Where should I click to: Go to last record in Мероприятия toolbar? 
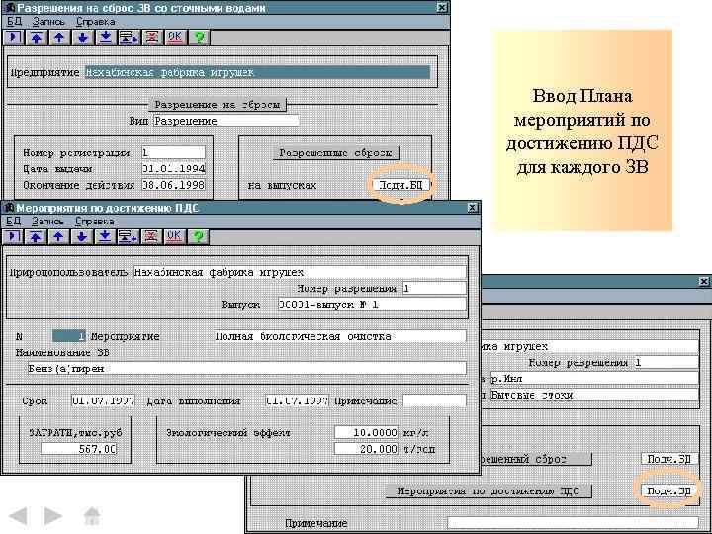point(105,236)
